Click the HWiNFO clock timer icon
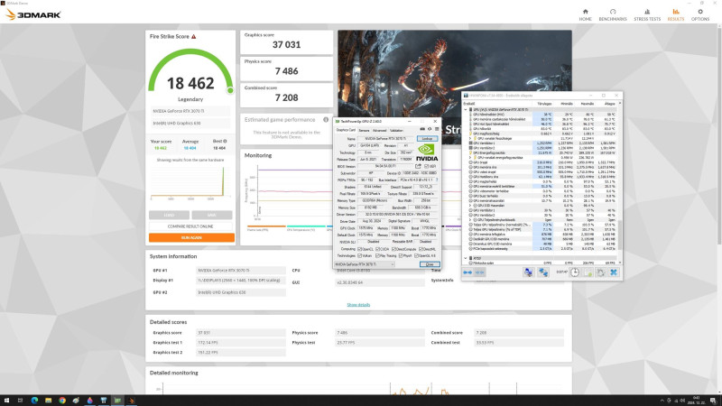This screenshot has height=406, width=722. point(575,272)
